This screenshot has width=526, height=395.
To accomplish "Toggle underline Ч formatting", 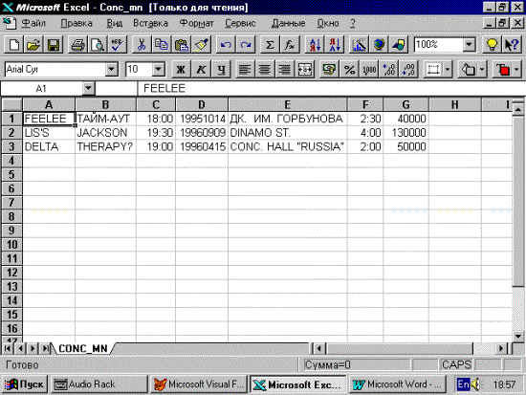I will click(221, 70).
